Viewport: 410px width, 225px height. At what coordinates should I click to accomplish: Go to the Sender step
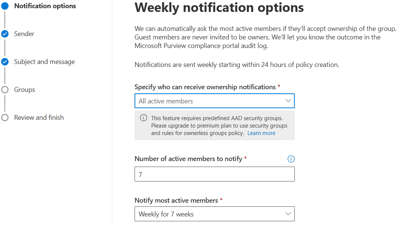(x=24, y=34)
